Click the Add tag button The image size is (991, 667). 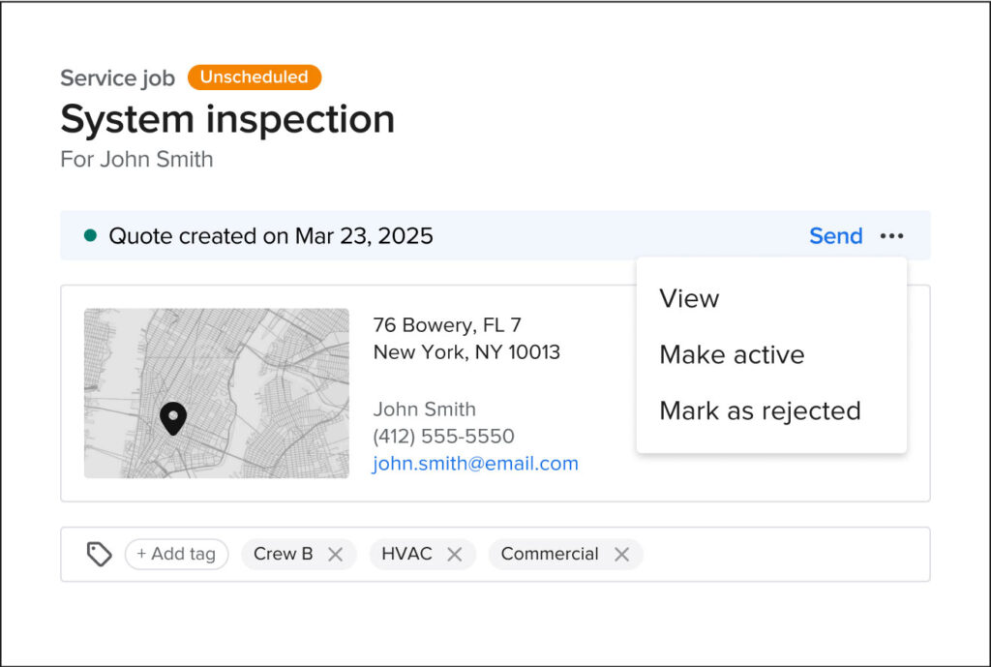[x=176, y=554]
